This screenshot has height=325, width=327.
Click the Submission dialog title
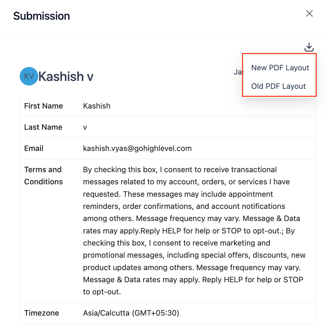[x=42, y=16]
